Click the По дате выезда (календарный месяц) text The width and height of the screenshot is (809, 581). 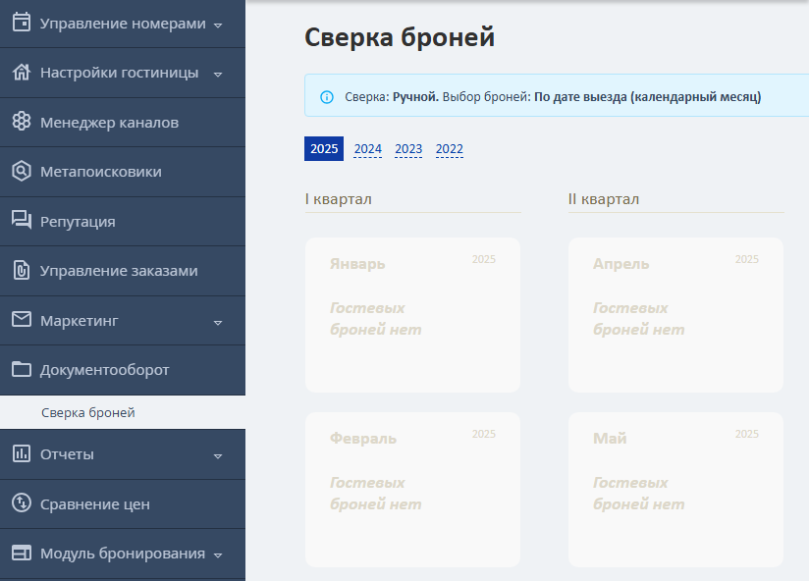[x=648, y=97]
